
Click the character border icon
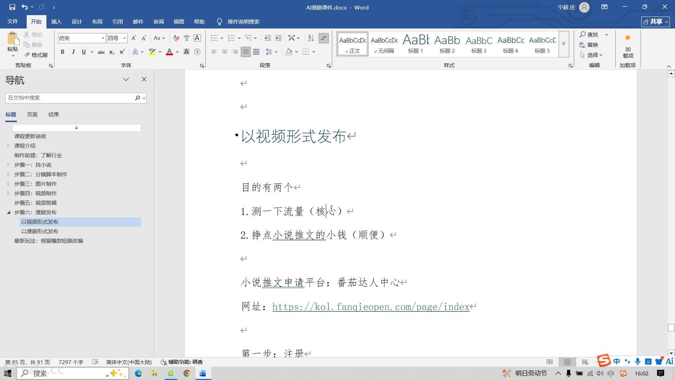[x=197, y=38]
